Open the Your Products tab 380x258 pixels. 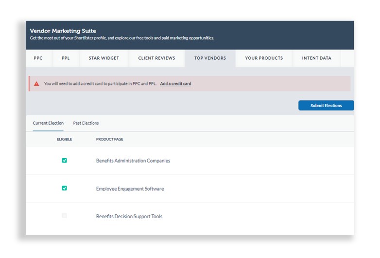point(264,58)
